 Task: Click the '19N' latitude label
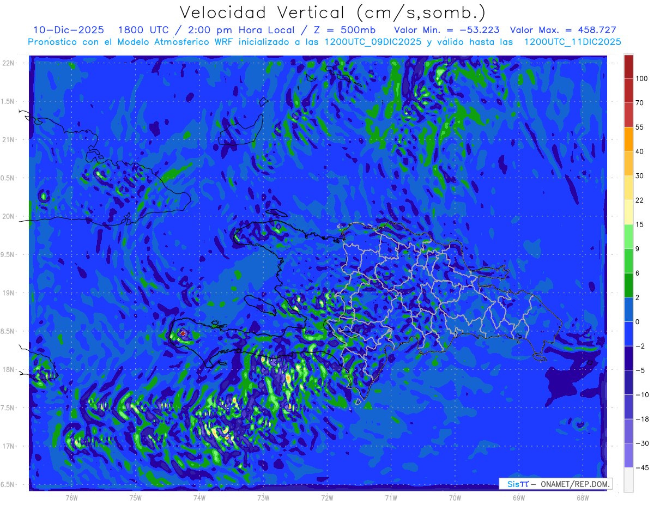click(9, 293)
